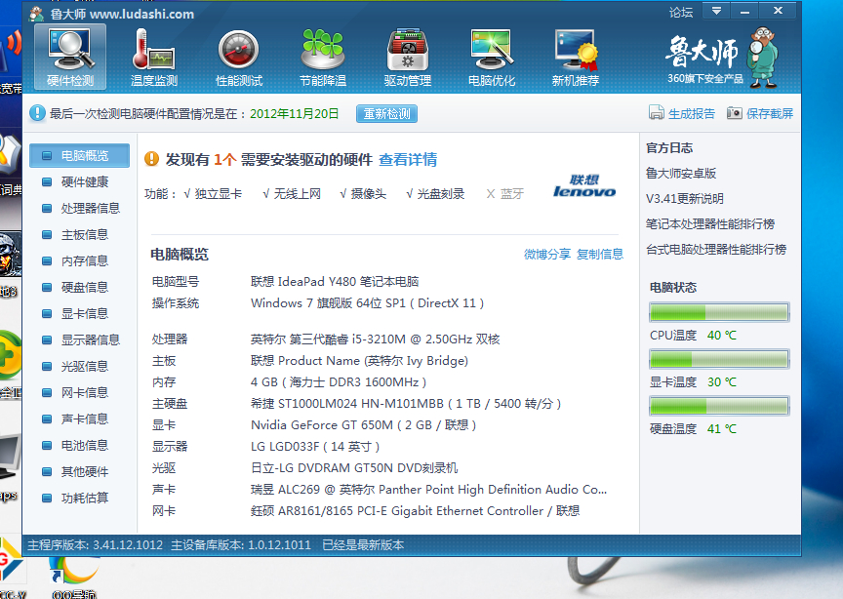The image size is (843, 599).
Task: Click the Lenovo brand logo
Action: (x=584, y=186)
